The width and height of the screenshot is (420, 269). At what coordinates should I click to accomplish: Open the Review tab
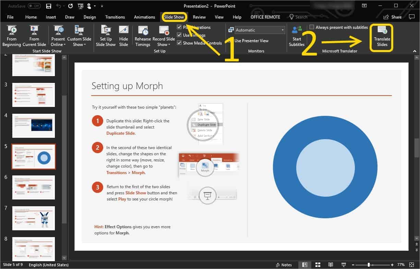[199, 17]
